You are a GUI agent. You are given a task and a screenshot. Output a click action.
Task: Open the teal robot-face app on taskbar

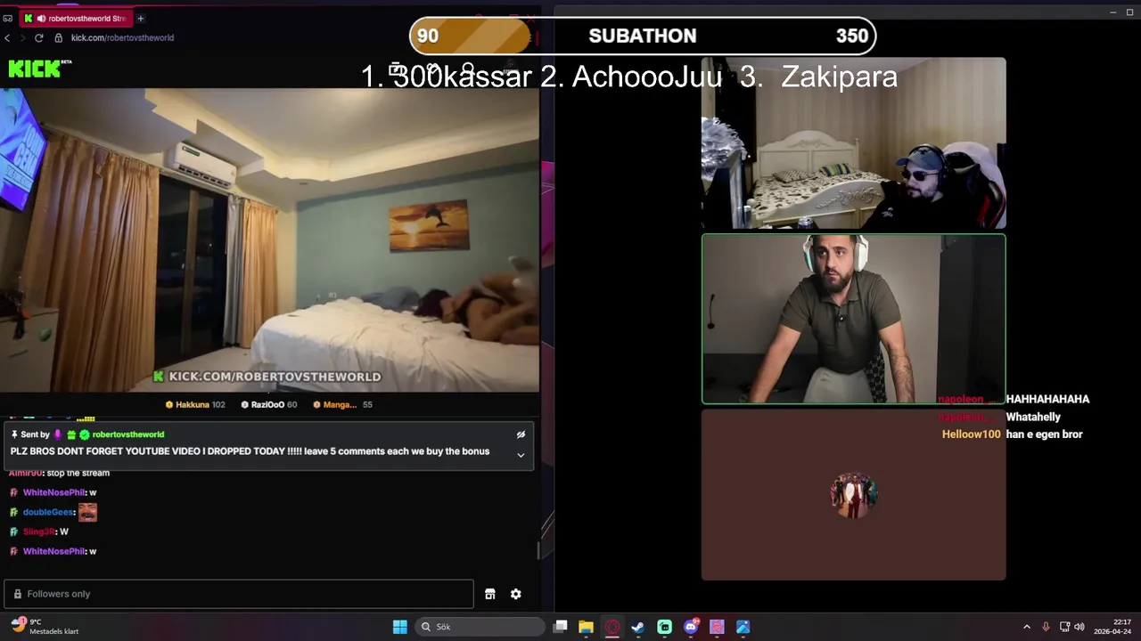(664, 627)
